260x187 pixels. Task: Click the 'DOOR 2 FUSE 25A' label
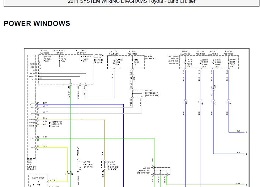tap(119, 62)
